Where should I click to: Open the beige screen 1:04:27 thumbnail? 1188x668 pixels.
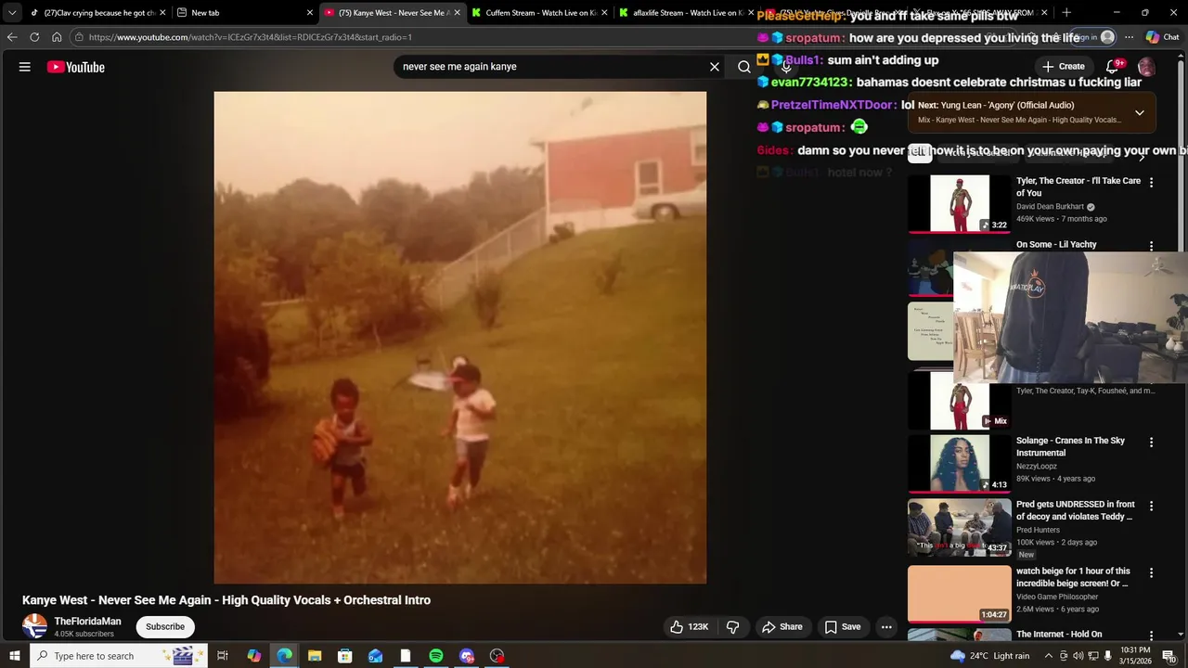coord(959,594)
